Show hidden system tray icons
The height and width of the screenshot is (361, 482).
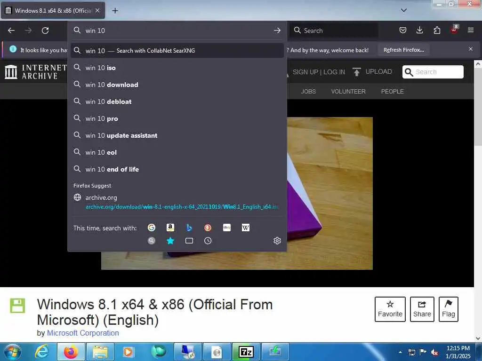[x=400, y=352]
